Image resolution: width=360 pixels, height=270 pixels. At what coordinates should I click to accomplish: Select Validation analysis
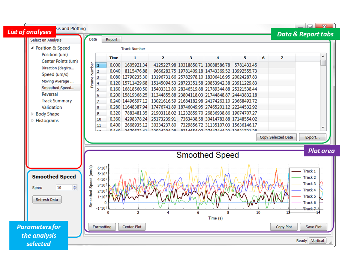pyautogui.click(x=52, y=108)
